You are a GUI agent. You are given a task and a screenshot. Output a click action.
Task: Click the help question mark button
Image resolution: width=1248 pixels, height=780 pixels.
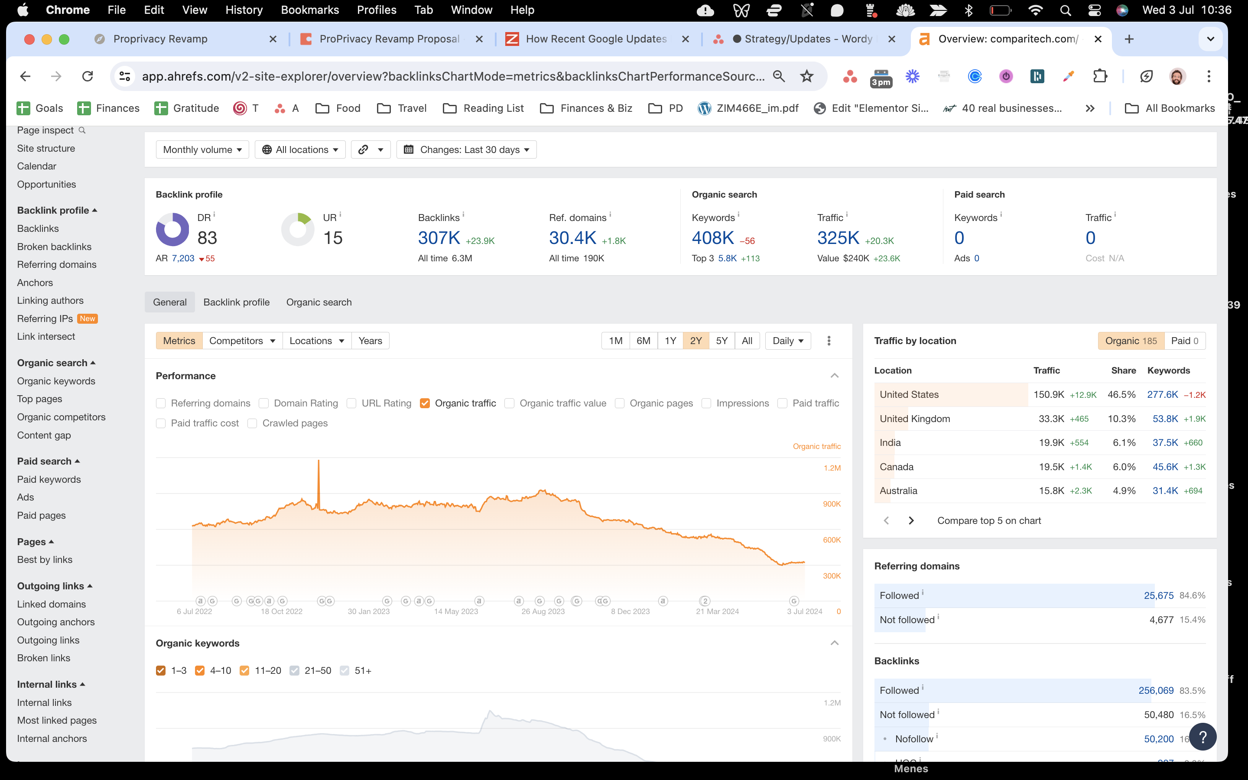point(1202,736)
